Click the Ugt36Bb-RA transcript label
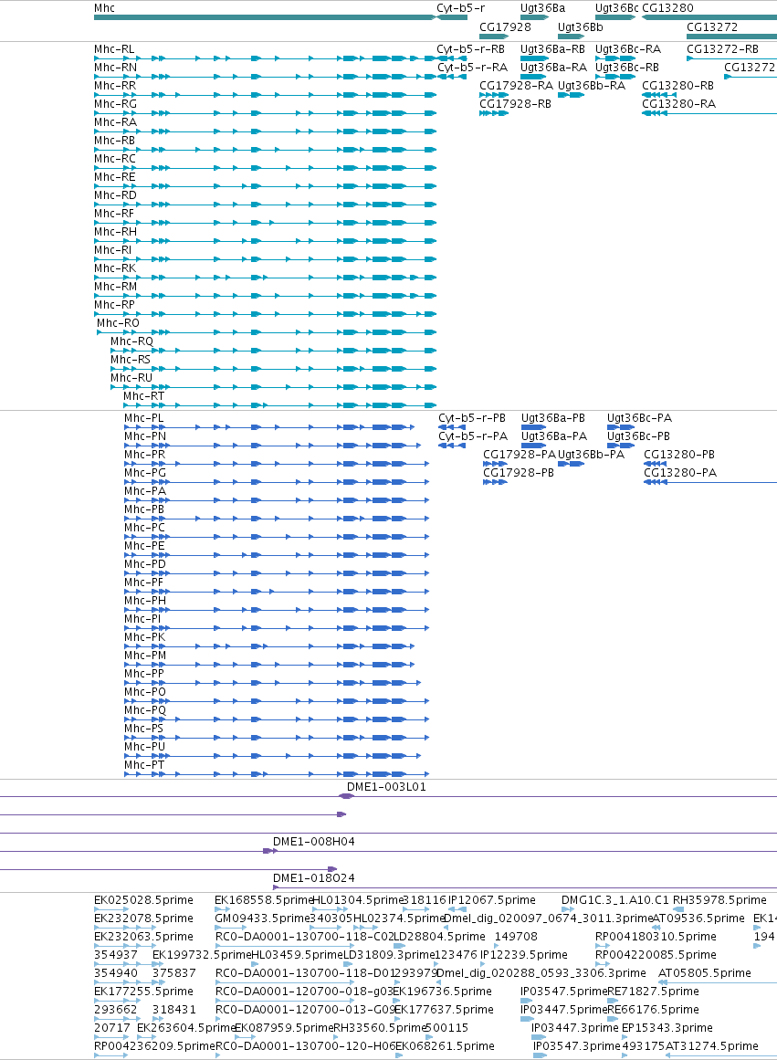This screenshot has width=777, height=1060. (x=592, y=85)
